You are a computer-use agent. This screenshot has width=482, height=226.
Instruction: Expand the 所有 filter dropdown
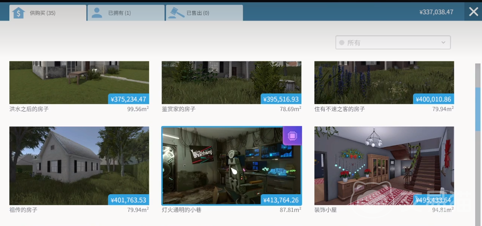coord(392,43)
